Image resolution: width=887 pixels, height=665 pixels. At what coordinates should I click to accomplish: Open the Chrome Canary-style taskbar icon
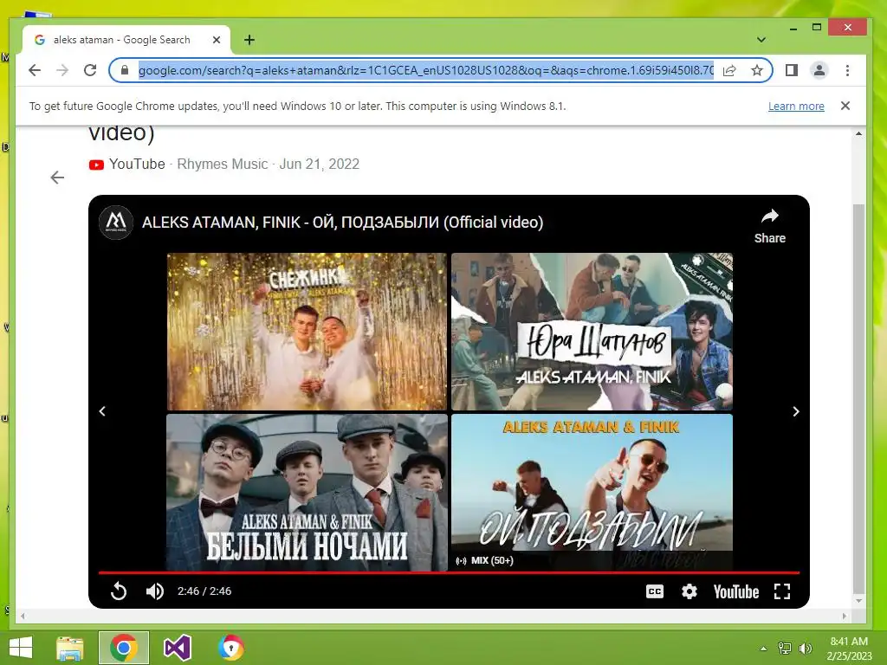[x=231, y=648]
